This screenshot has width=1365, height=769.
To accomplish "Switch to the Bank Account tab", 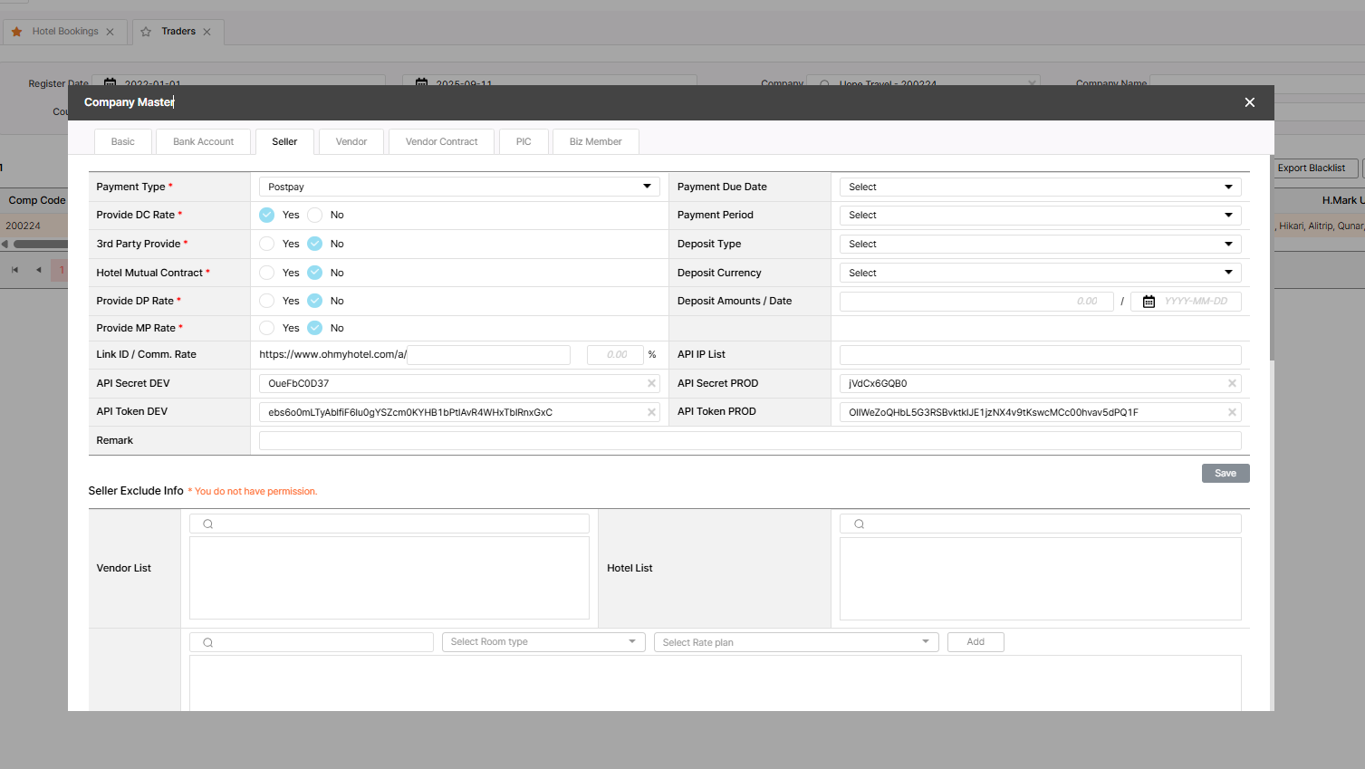I will 203,142.
